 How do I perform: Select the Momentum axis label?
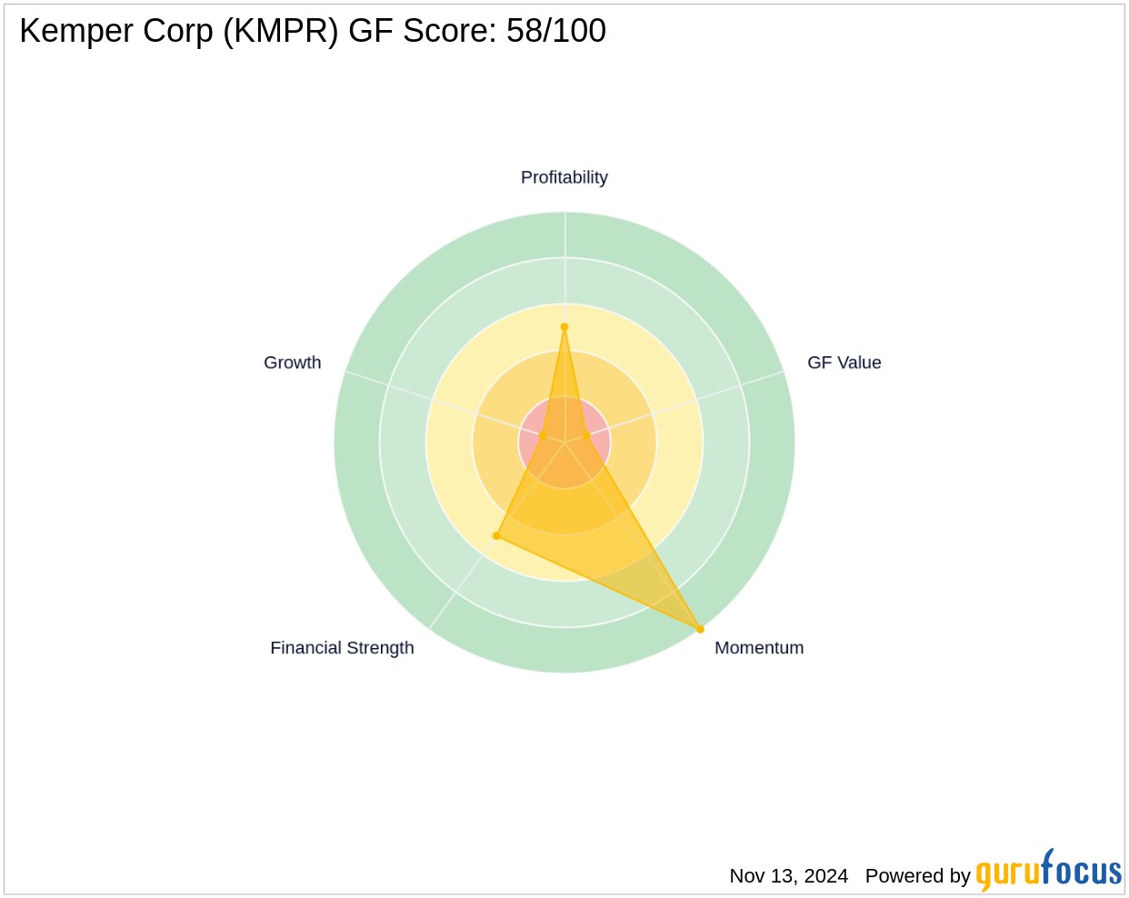click(759, 648)
